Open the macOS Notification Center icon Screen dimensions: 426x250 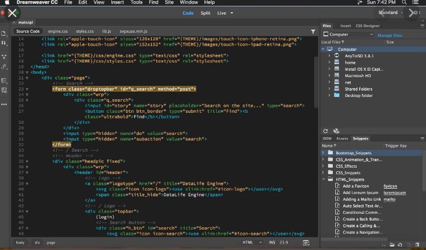coord(415,2)
